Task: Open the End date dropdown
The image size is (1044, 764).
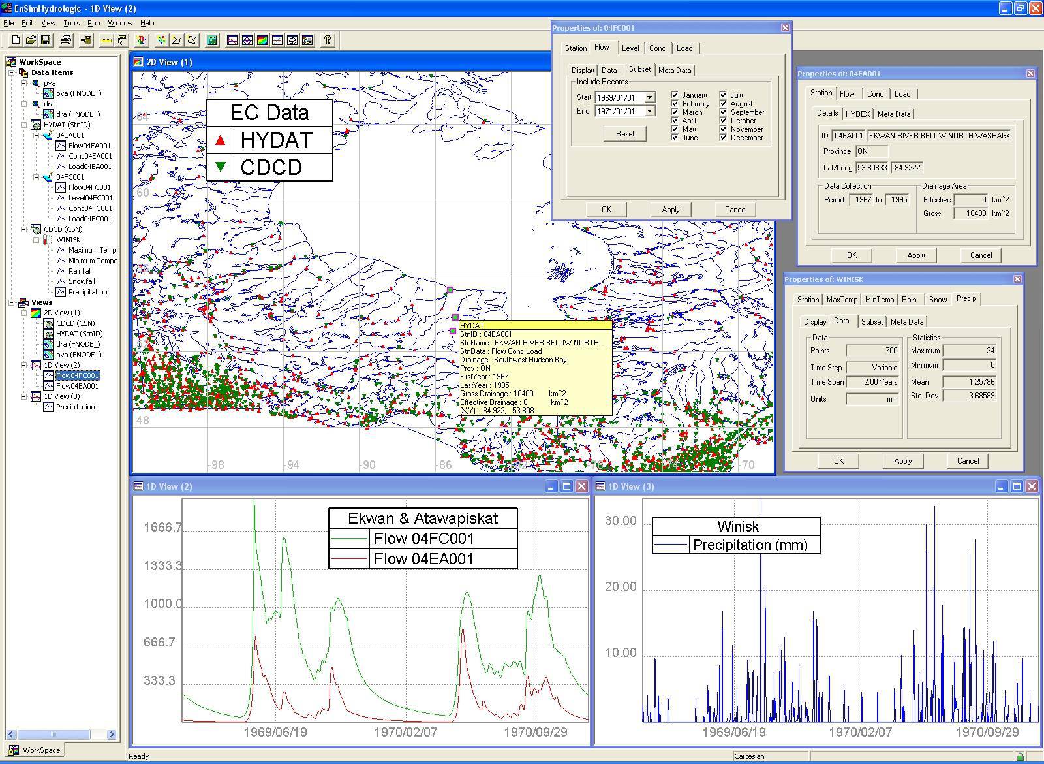Action: (649, 112)
